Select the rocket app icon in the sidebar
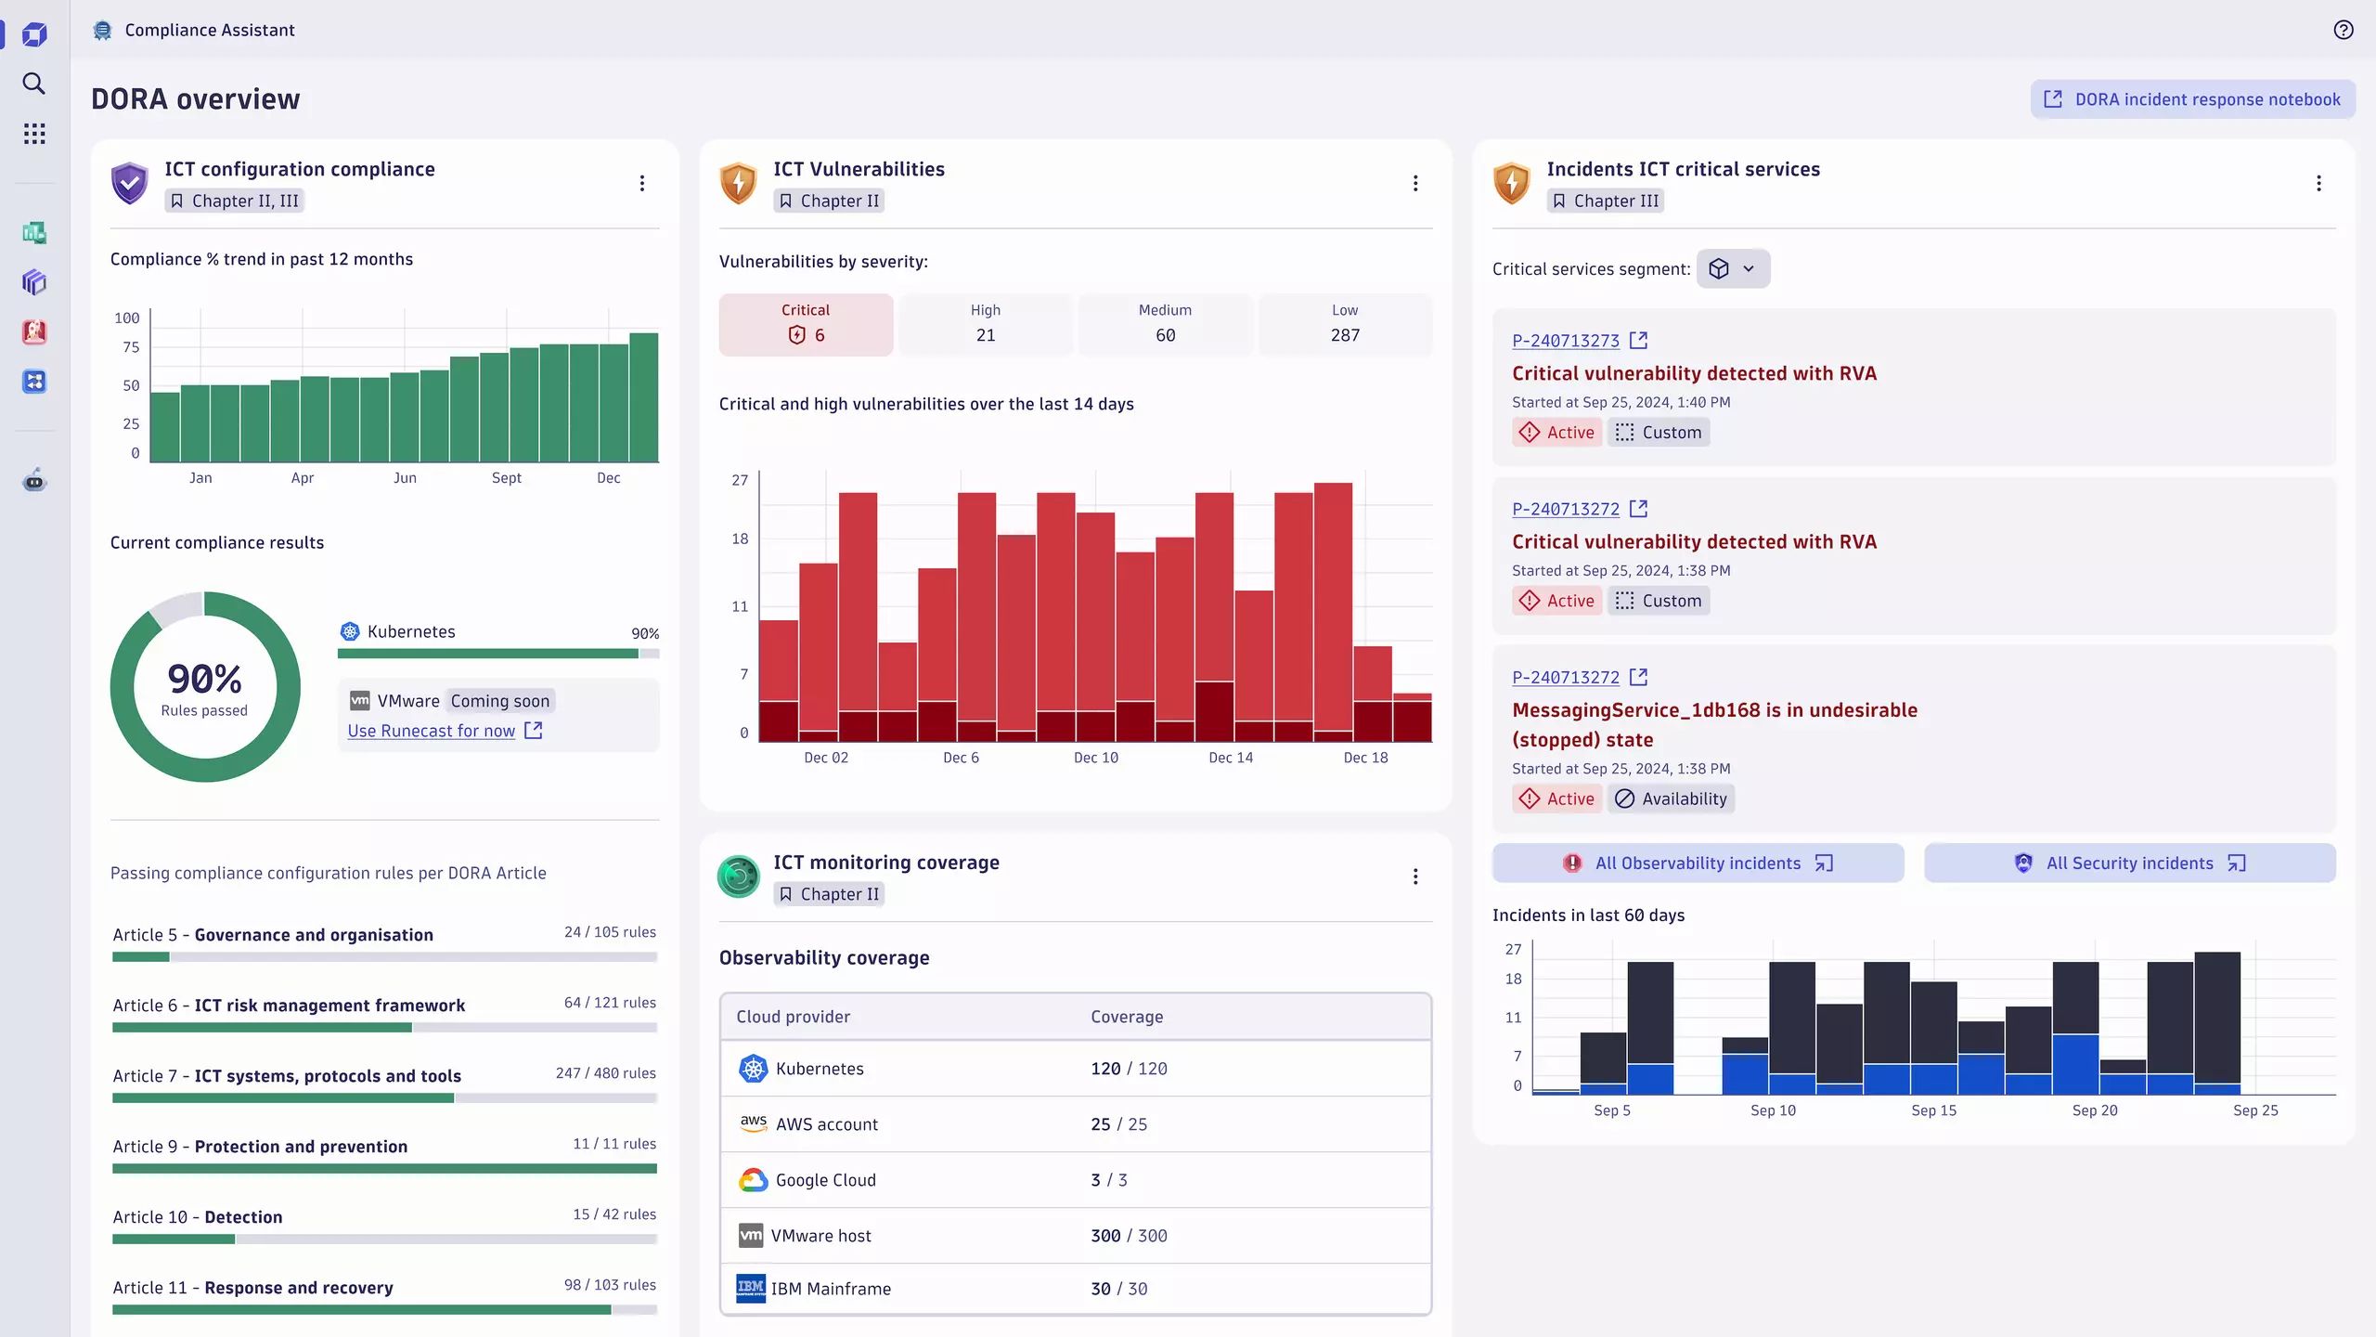The width and height of the screenshot is (2376, 1337). click(34, 332)
